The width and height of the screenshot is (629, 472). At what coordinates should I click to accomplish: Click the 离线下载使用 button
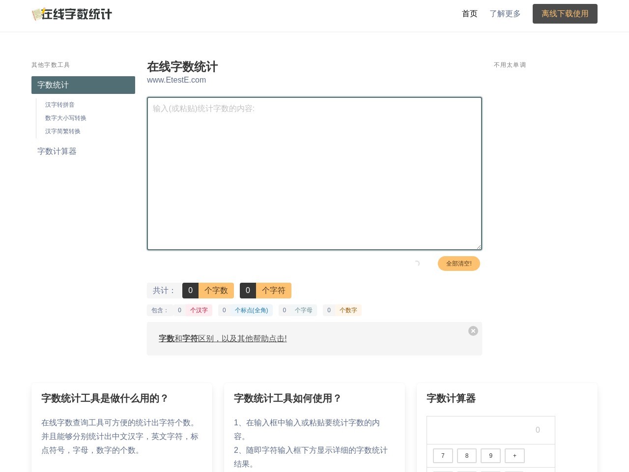click(565, 14)
